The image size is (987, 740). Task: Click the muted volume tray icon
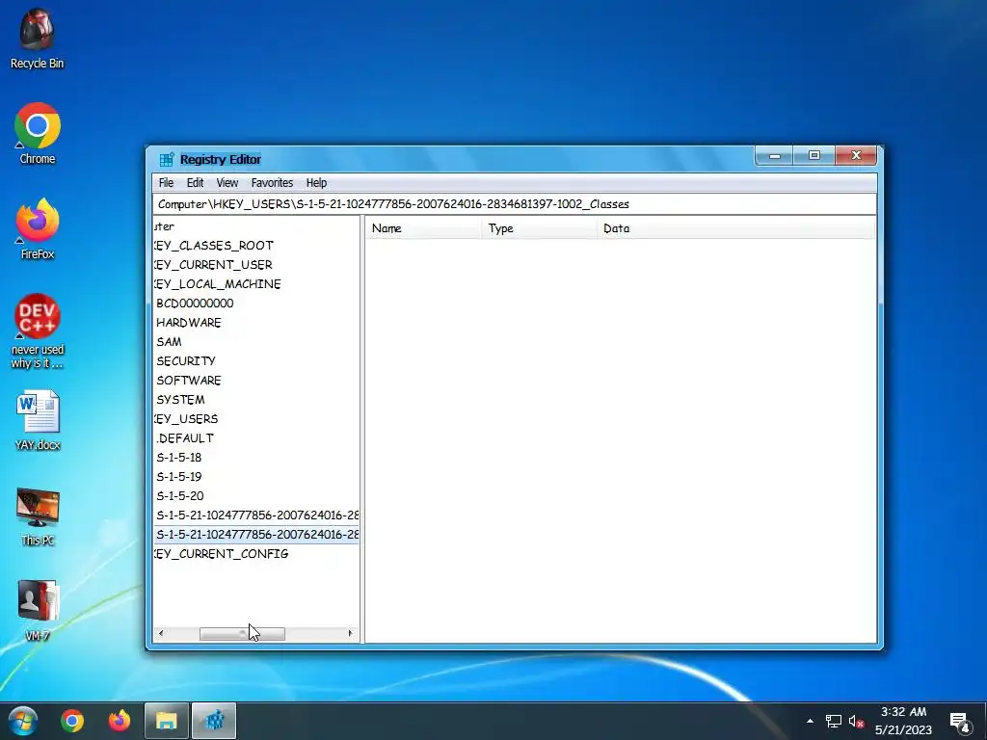click(x=856, y=721)
